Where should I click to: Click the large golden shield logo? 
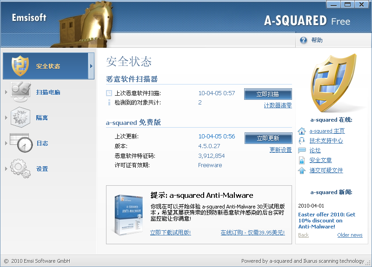[333, 83]
